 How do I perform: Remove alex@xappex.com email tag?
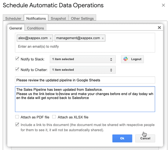click(x=51, y=38)
